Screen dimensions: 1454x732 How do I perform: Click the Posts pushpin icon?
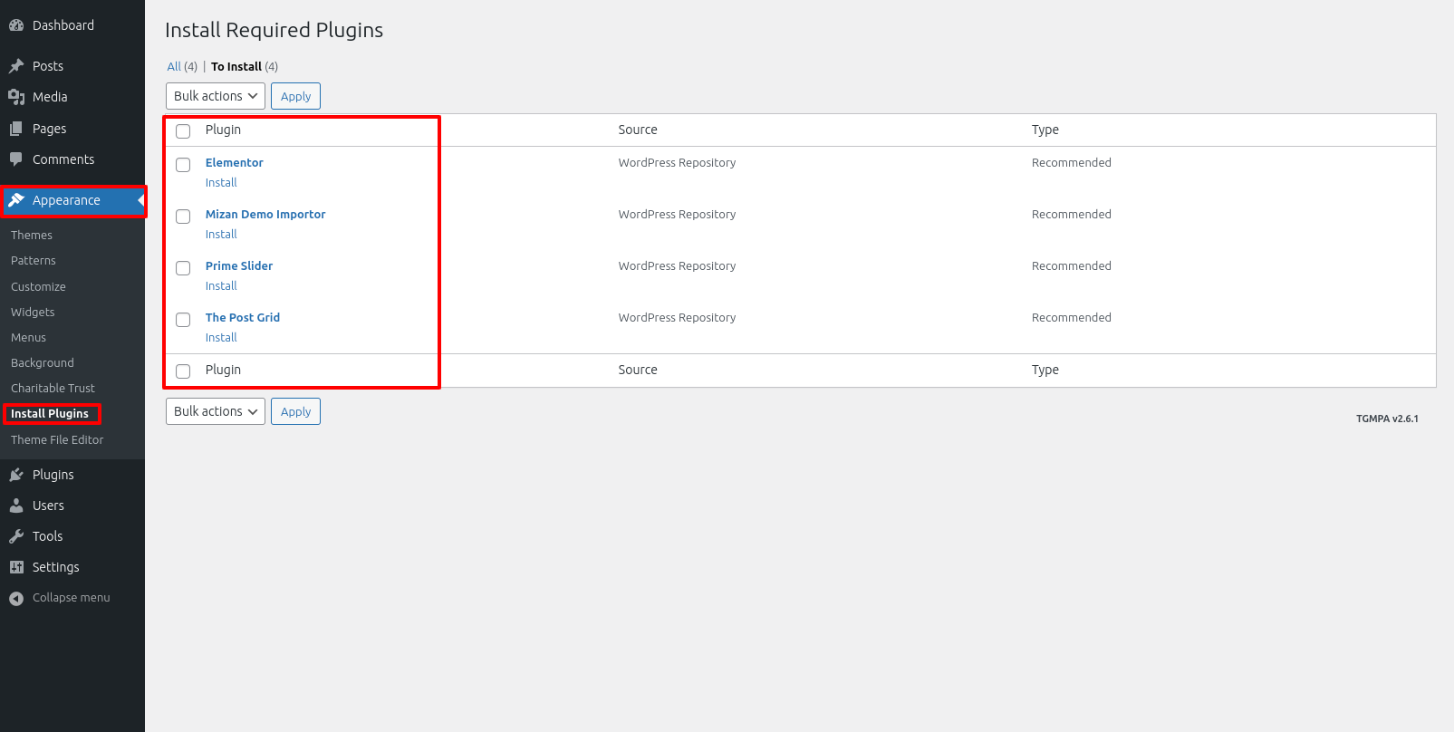pos(16,66)
